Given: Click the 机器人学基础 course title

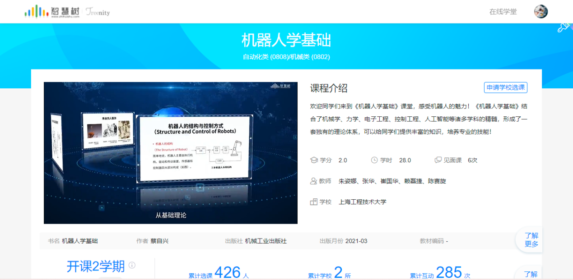Looking at the screenshot, I should coord(286,40).
